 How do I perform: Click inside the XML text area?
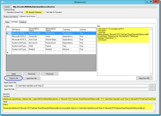click(123, 51)
